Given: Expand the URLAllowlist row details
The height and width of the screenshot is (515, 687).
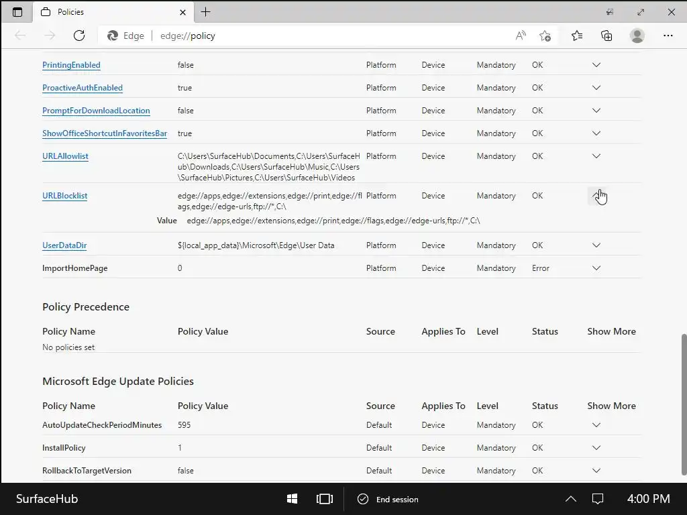Looking at the screenshot, I should click(x=596, y=156).
